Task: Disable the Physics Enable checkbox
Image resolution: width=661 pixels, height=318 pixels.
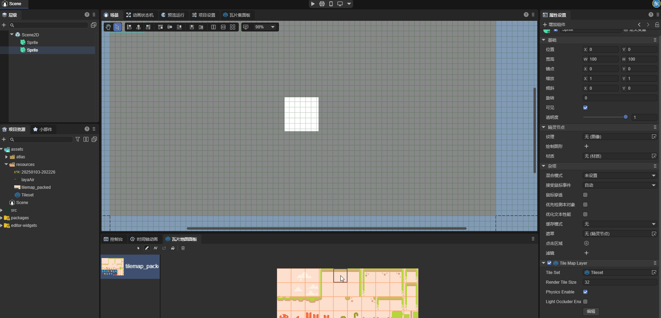Action: pos(585,292)
